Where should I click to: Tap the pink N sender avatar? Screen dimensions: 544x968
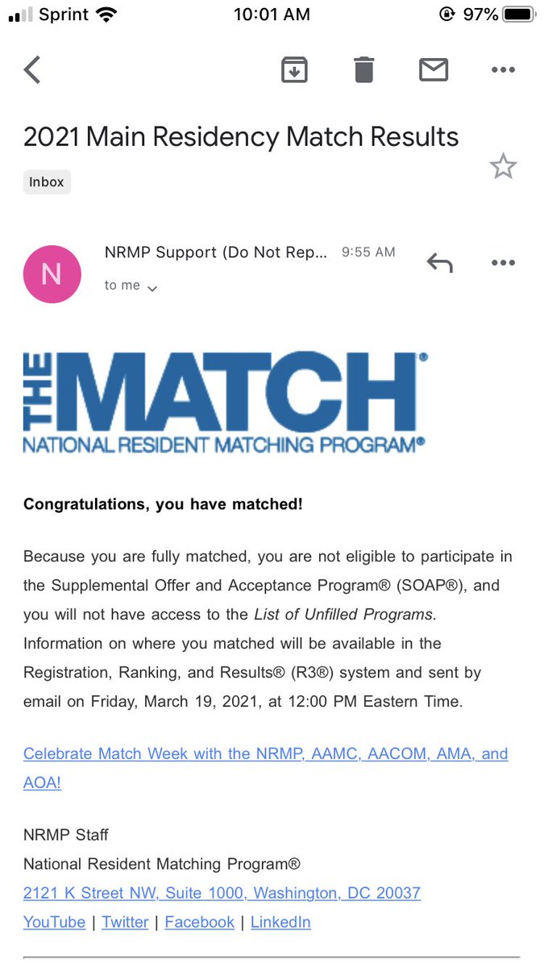pos(52,274)
